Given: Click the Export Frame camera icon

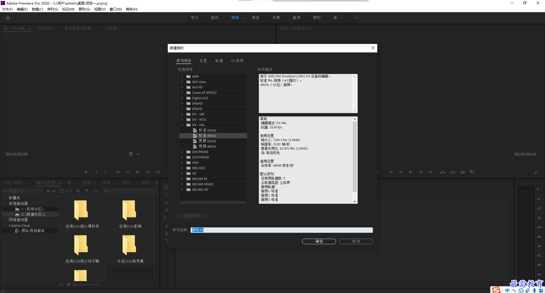Looking at the screenshot, I should tap(463, 172).
